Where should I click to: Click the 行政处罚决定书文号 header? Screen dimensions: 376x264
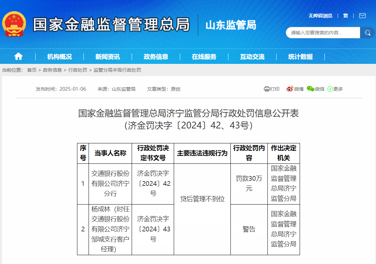click(x=153, y=153)
